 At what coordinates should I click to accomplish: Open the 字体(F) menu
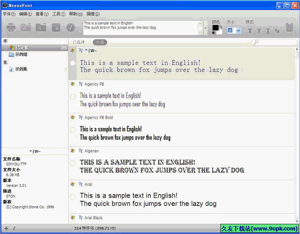[x=9, y=14]
